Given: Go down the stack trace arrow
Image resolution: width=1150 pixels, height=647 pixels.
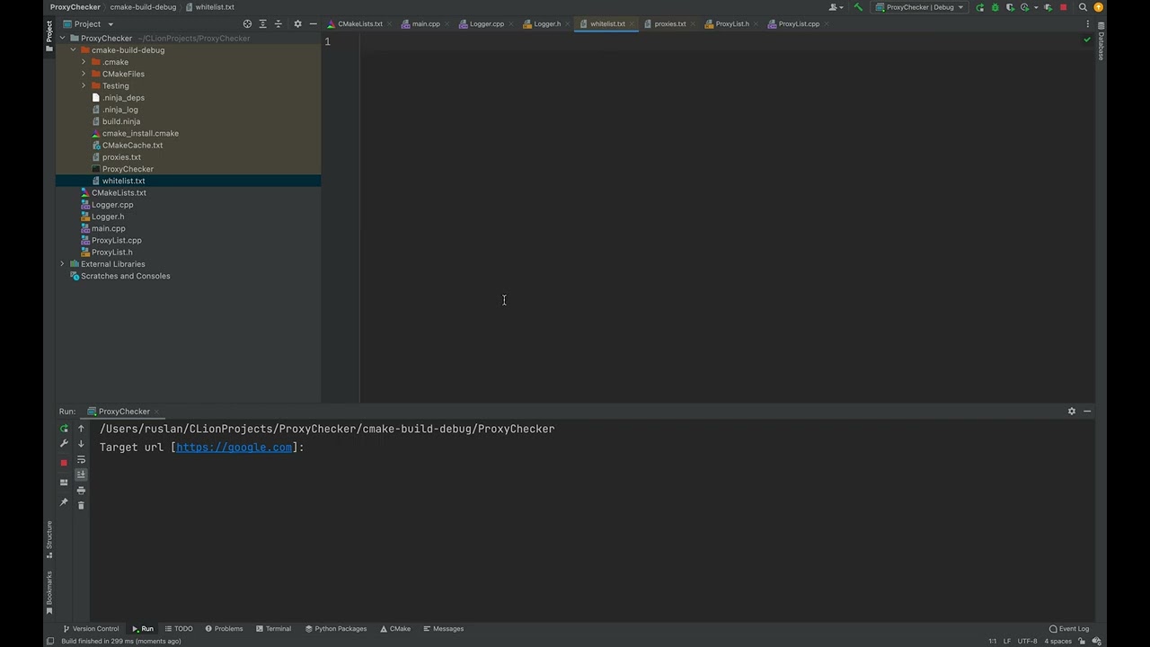Looking at the screenshot, I should [81, 444].
